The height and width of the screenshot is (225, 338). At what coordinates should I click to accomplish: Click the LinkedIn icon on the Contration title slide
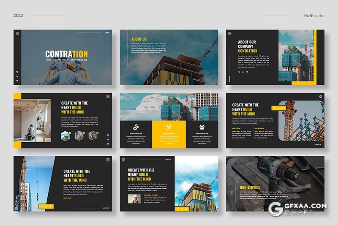(17, 76)
